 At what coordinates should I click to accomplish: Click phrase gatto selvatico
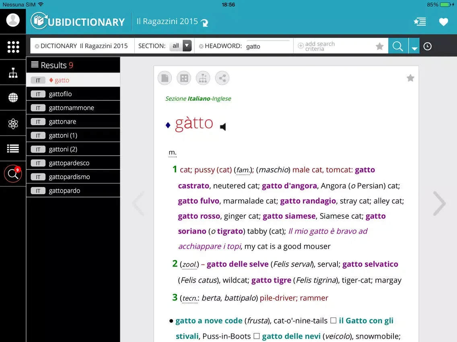pyautogui.click(x=370, y=264)
